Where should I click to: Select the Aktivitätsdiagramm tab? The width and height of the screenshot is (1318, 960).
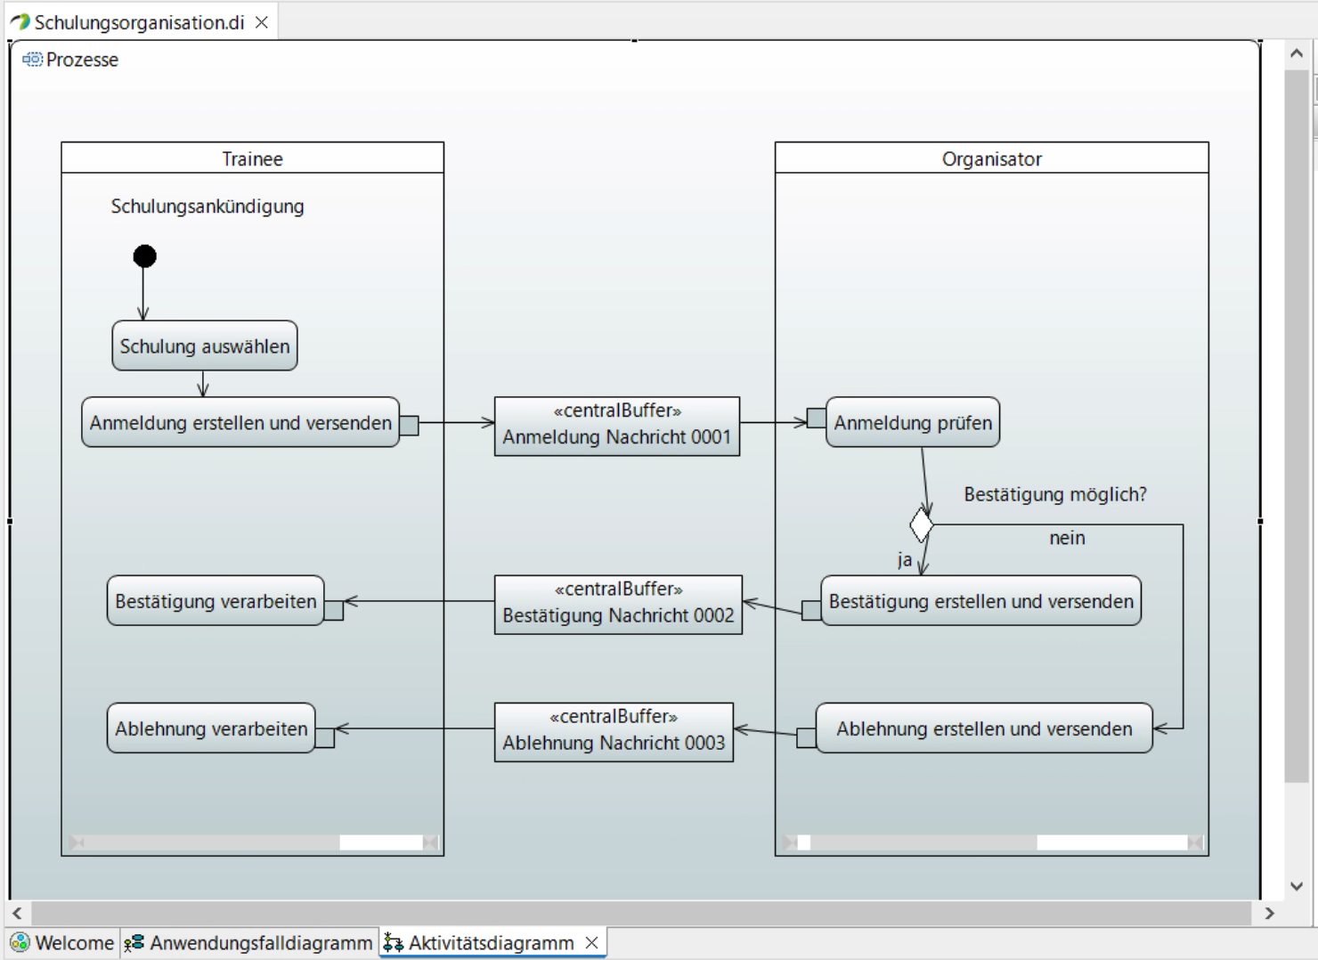tap(491, 942)
